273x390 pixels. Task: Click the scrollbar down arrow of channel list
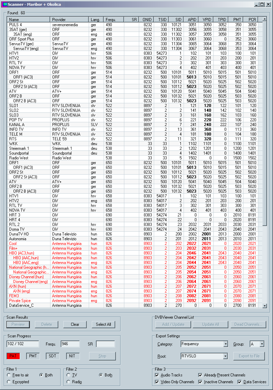pos(265,306)
